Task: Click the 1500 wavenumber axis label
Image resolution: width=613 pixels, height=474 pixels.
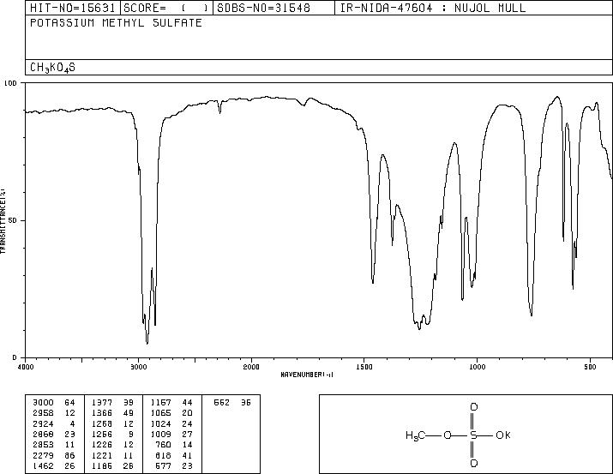Action: pyautogui.click(x=364, y=367)
